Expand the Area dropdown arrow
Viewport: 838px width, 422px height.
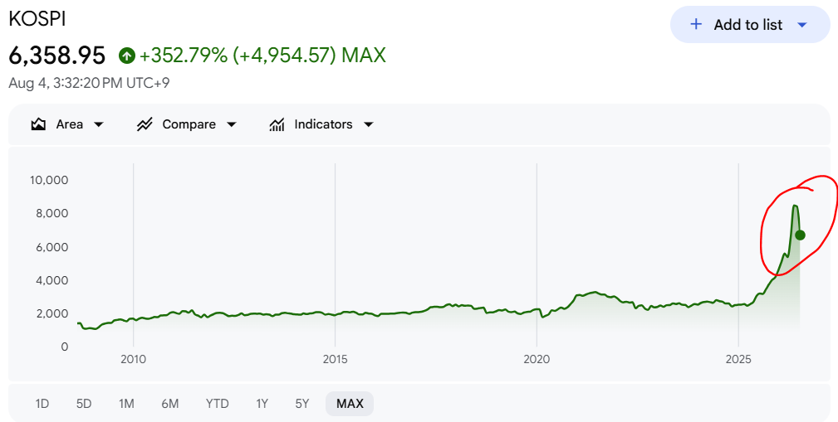click(x=98, y=125)
